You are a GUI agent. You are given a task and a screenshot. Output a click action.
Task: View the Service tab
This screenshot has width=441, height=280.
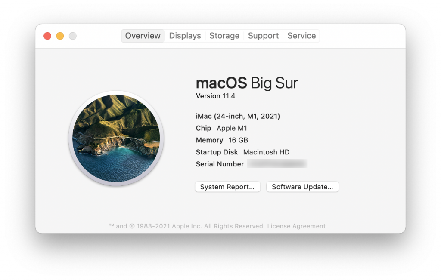301,36
